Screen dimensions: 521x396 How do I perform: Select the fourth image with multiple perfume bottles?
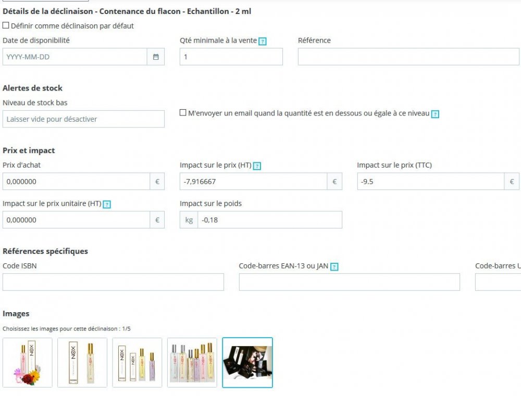(192, 363)
